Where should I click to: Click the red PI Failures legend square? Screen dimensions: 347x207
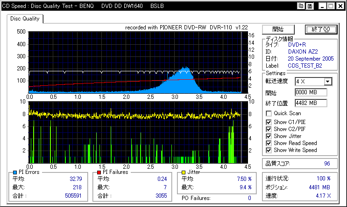click(99, 172)
